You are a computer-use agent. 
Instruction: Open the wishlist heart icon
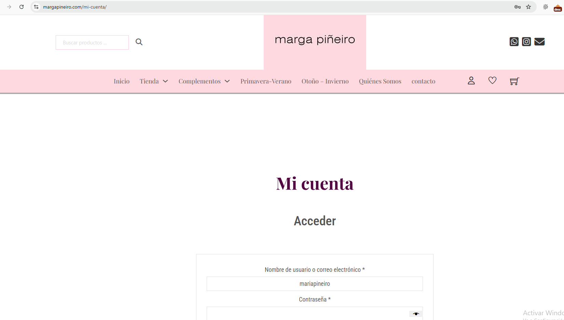[x=492, y=81]
